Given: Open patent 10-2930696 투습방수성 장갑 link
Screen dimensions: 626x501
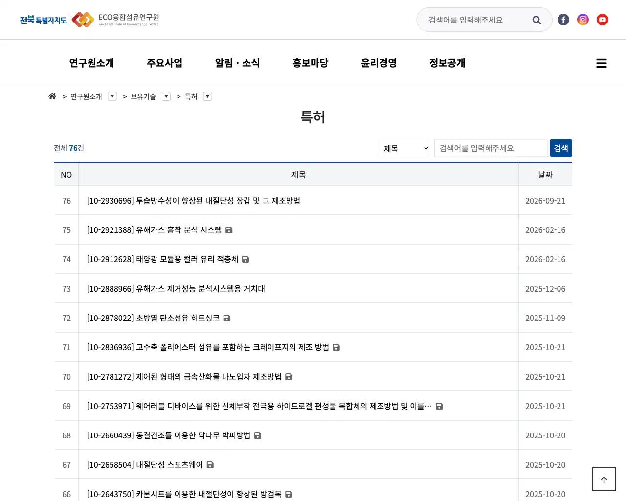Looking at the screenshot, I should (194, 201).
